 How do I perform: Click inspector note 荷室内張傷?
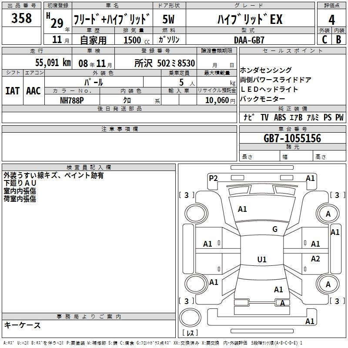pyautogui.click(x=20, y=199)
